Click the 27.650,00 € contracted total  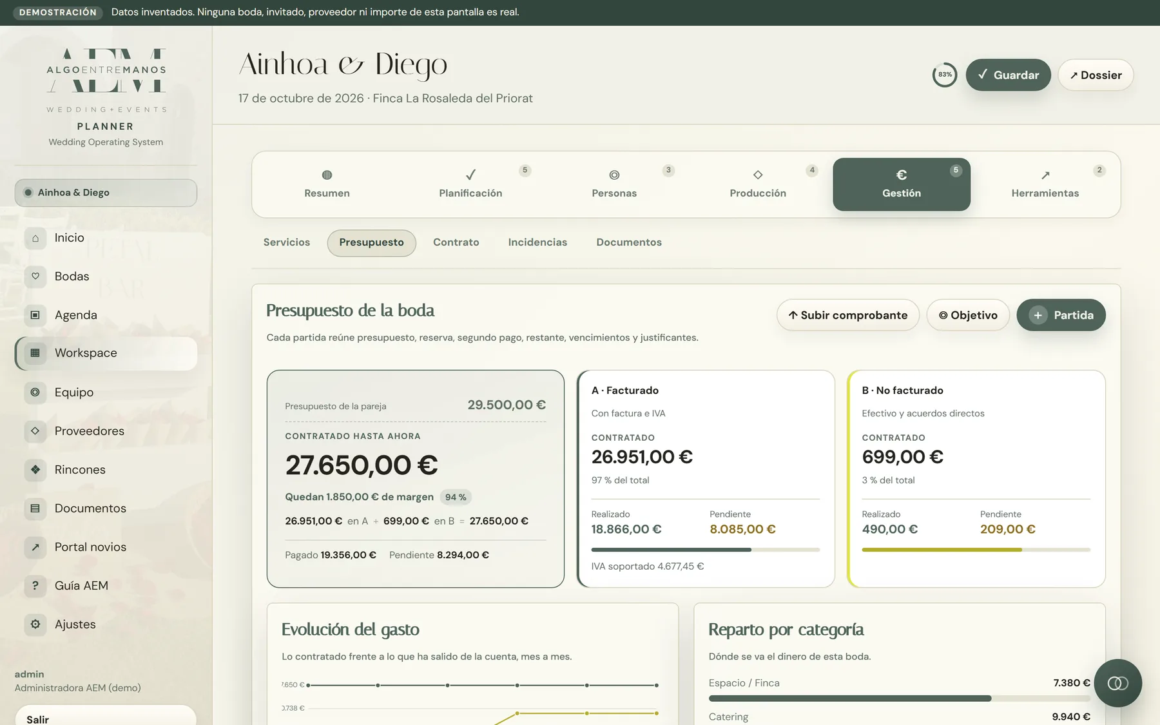(362, 465)
